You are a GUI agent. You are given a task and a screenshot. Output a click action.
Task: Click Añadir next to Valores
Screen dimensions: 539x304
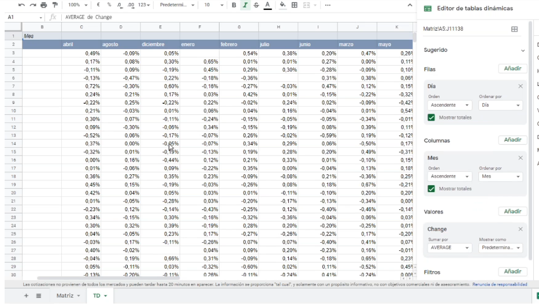(x=512, y=211)
